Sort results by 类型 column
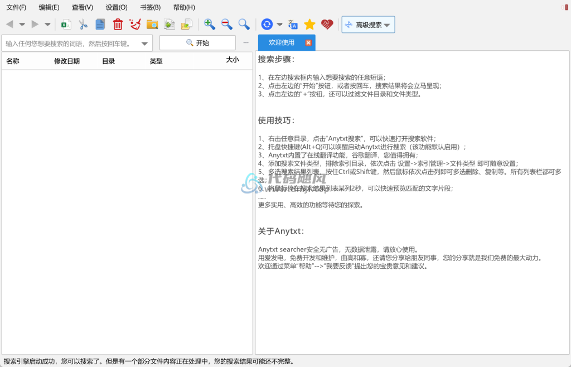Viewport: 571px width, 367px height. pos(156,61)
